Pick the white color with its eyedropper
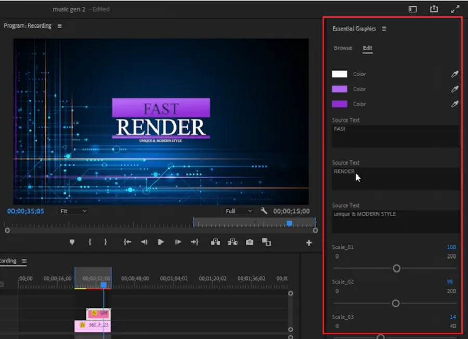The height and width of the screenshot is (339, 468). coord(454,74)
